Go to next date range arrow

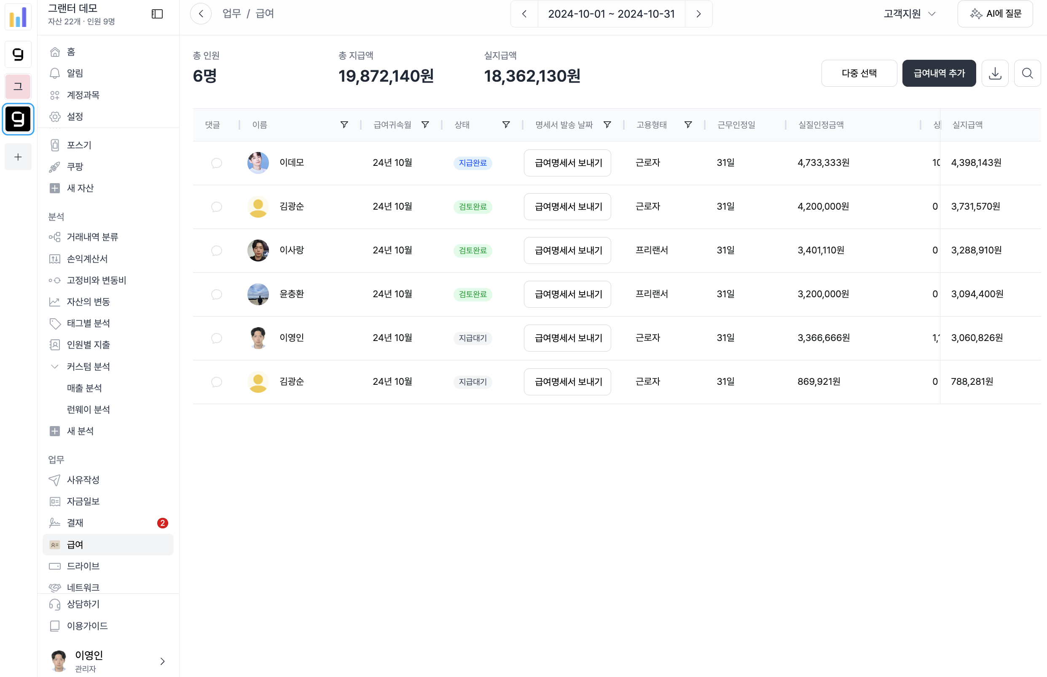698,14
